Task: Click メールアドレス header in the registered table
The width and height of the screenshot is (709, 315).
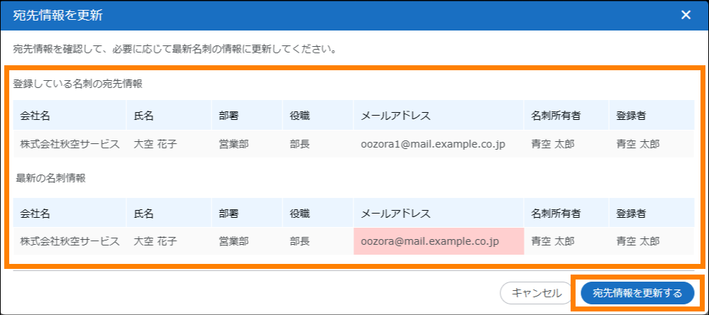Action: pyautogui.click(x=396, y=115)
